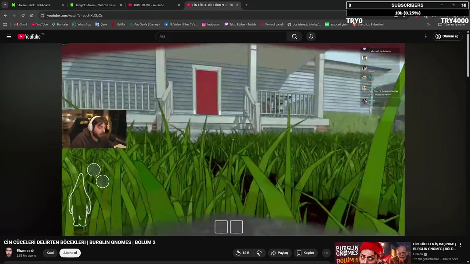Start voice search with microphone

[x=311, y=36]
